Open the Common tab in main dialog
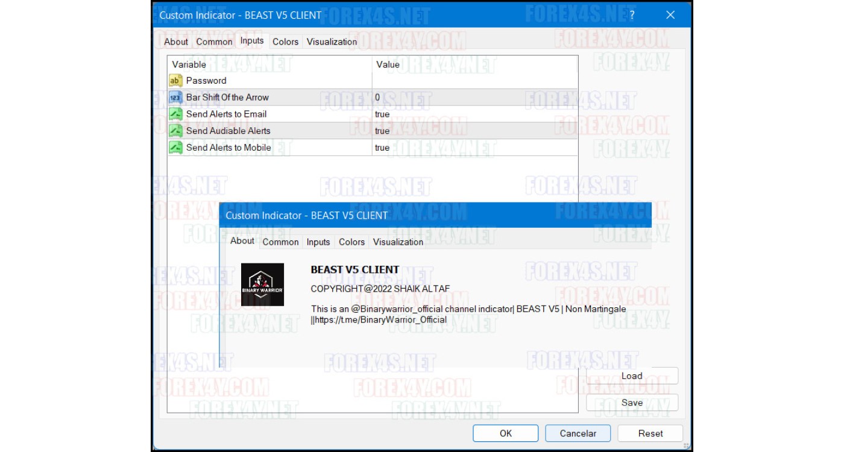Screen dimensions: 844x452 point(214,42)
